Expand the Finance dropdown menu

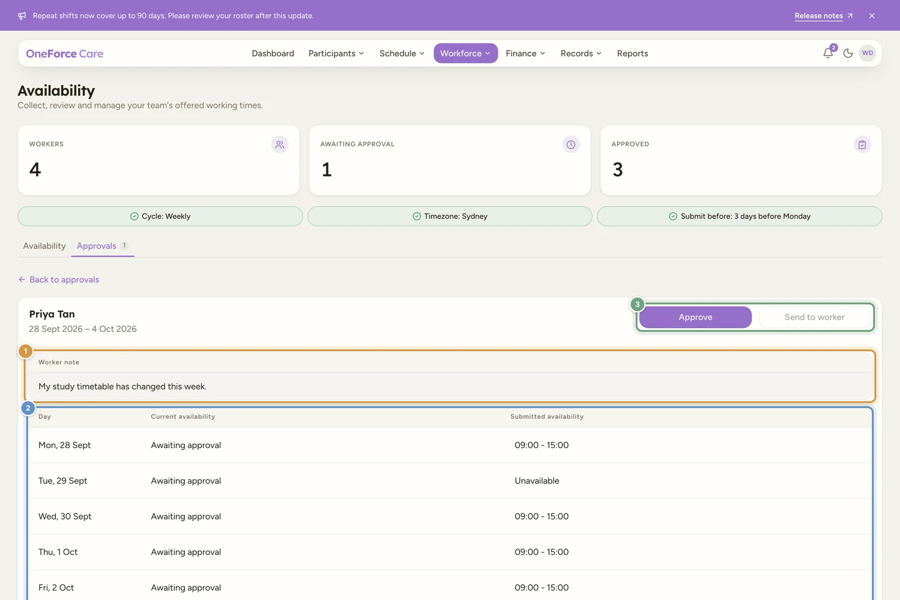click(525, 53)
